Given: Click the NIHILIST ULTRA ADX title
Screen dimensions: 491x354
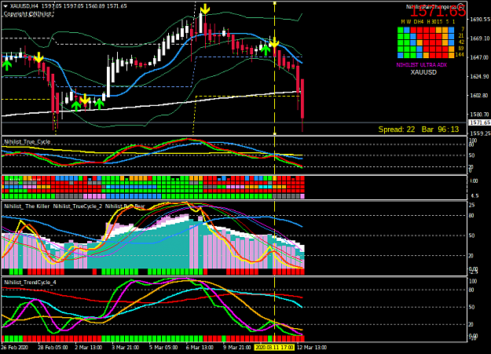Looking at the screenshot, I should 422,65.
